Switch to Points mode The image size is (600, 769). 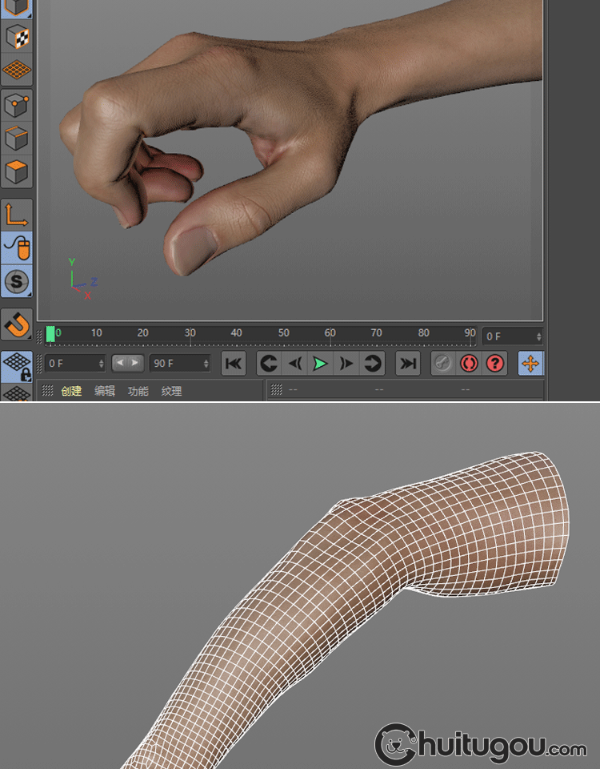click(x=16, y=104)
